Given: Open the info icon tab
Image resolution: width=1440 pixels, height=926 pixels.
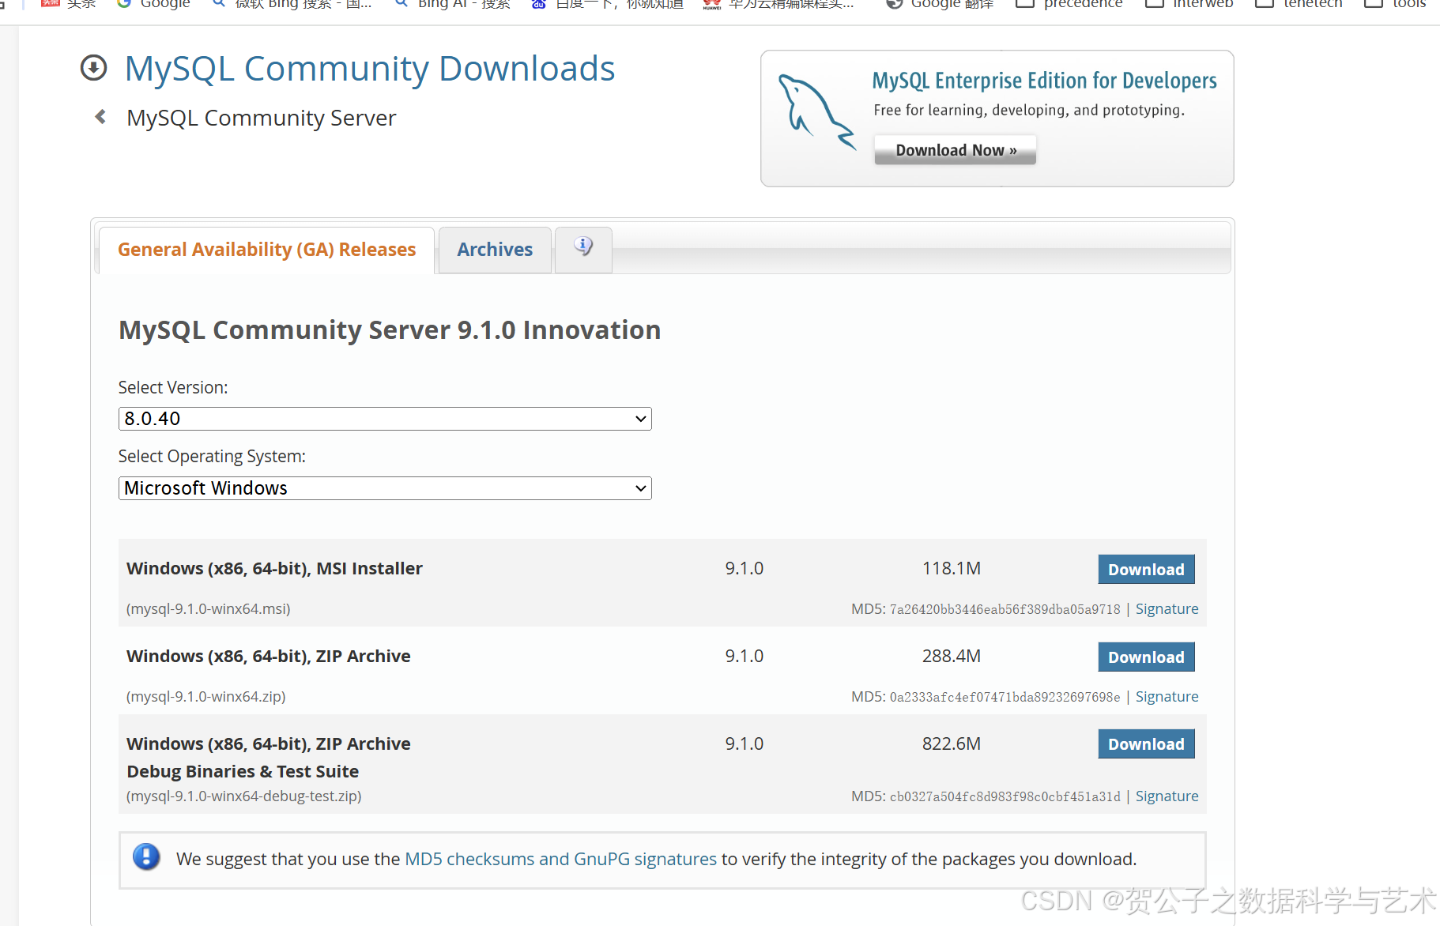Looking at the screenshot, I should click(x=583, y=248).
